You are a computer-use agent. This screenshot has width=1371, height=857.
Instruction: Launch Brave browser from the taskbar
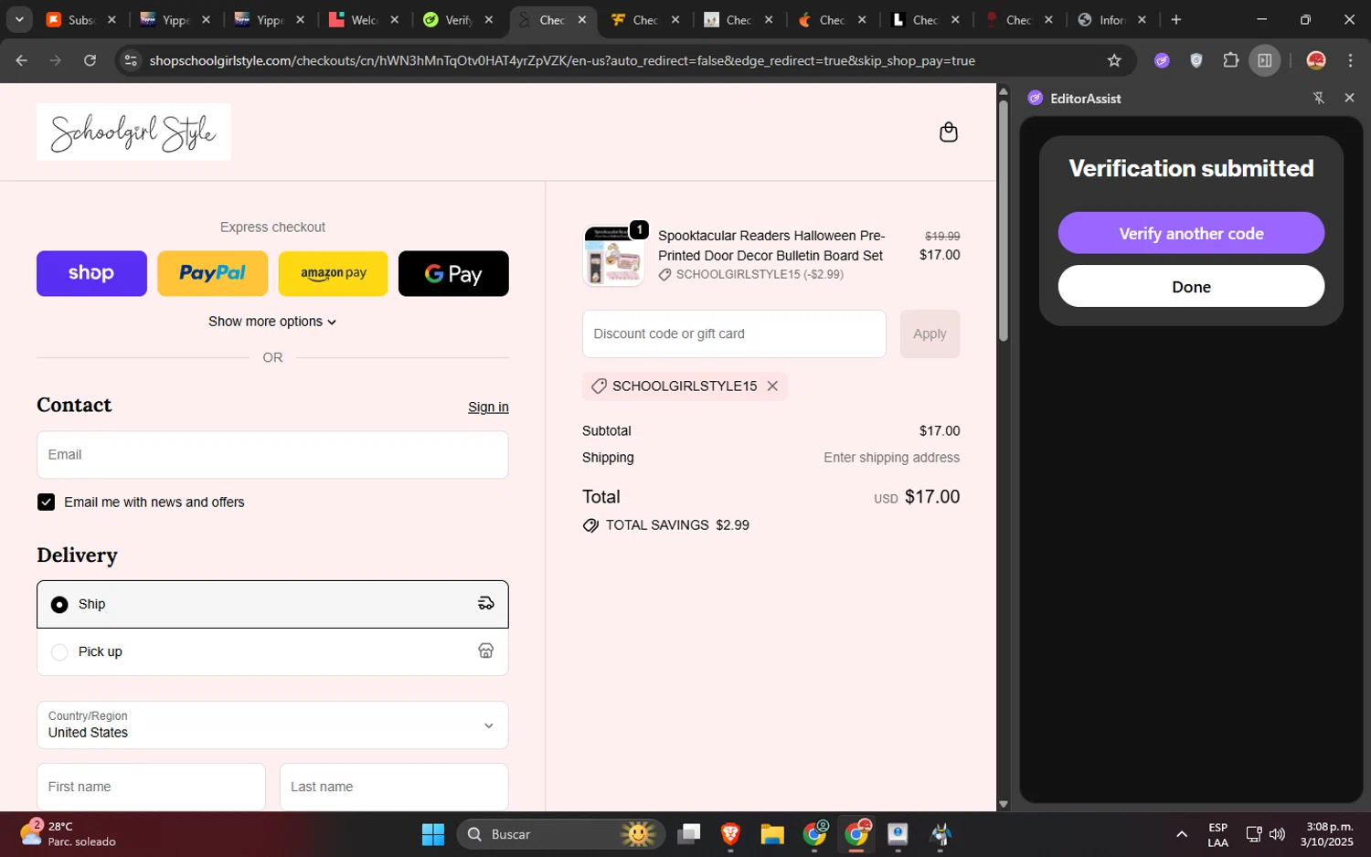point(730,834)
